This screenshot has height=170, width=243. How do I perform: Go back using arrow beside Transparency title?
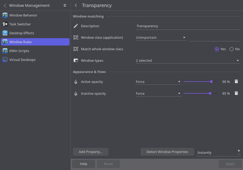tap(76, 5)
